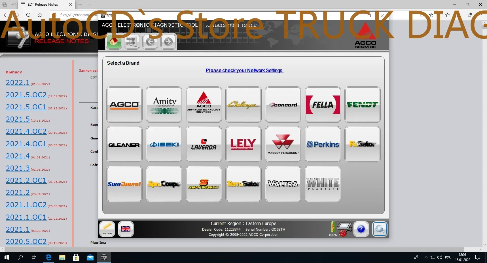
Task: Click the battery 100% indicator
Action: [333, 229]
